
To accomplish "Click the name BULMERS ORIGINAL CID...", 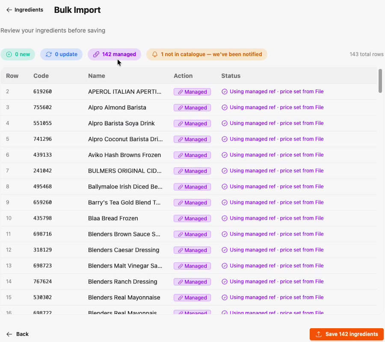I will tap(125, 171).
